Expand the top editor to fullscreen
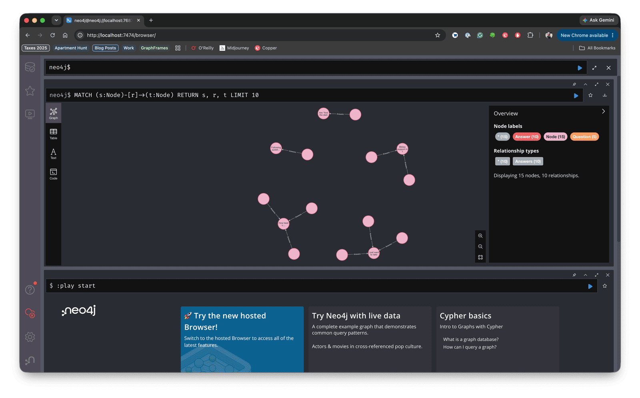 coord(594,68)
